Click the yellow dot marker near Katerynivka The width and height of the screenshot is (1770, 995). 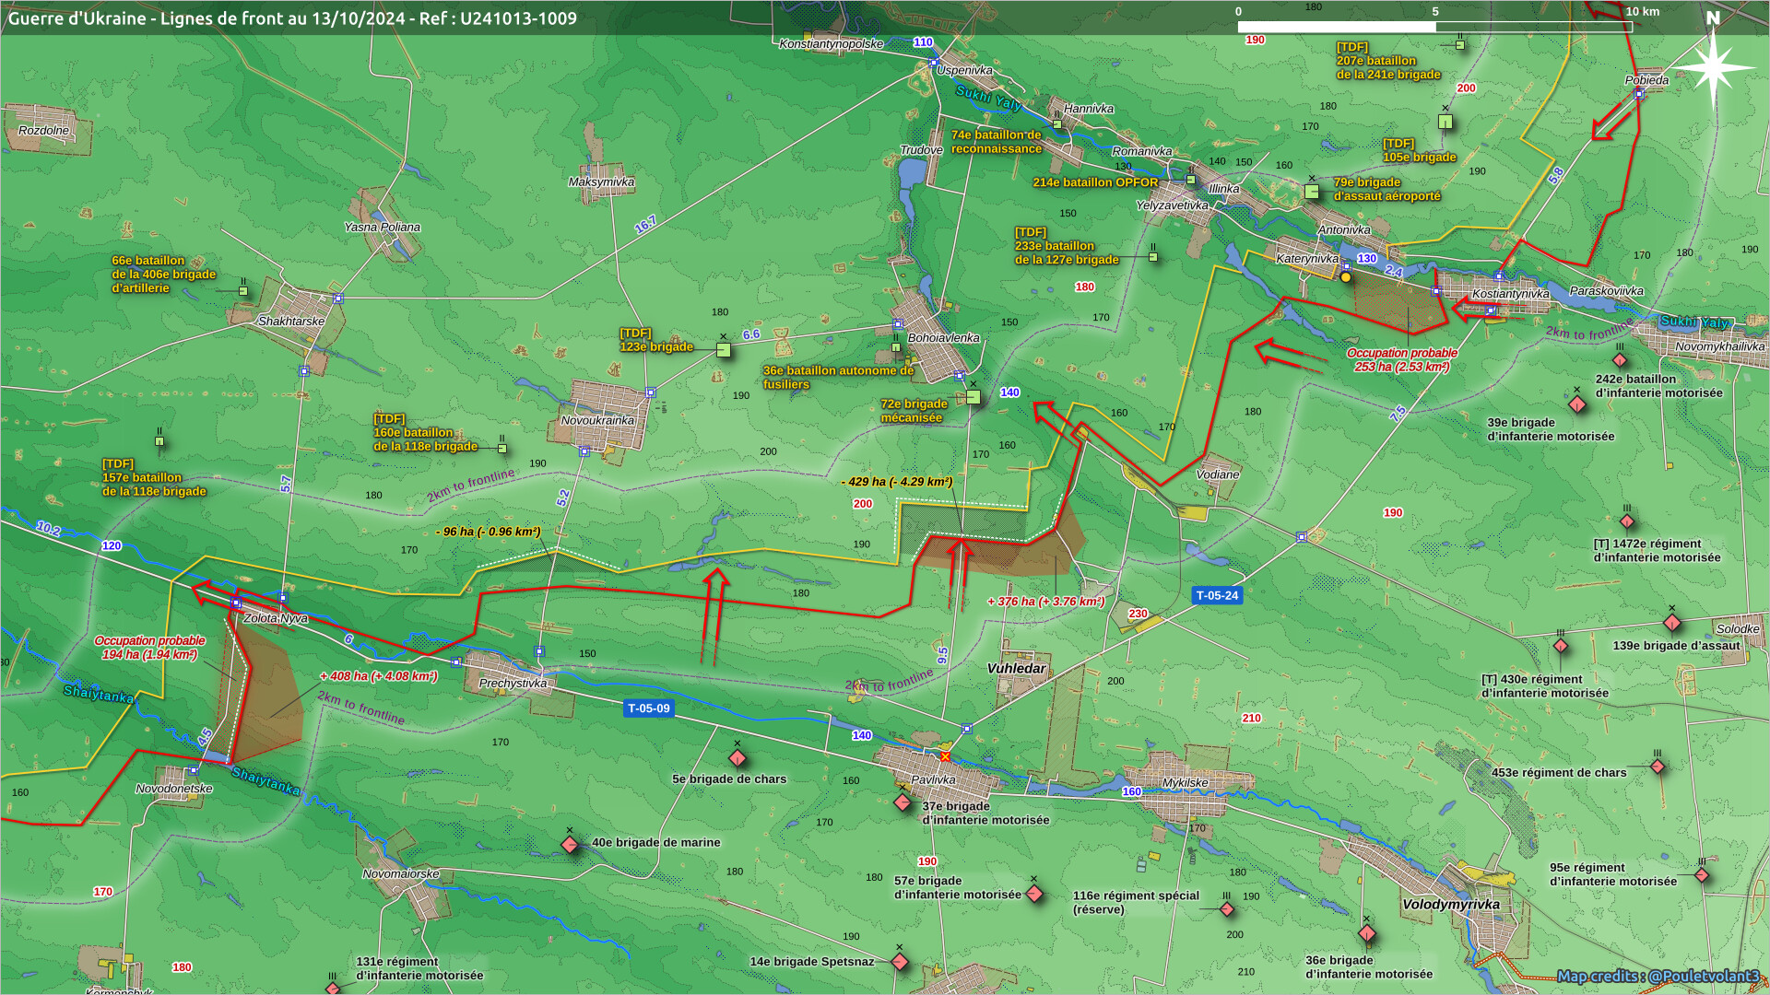pos(1346,277)
